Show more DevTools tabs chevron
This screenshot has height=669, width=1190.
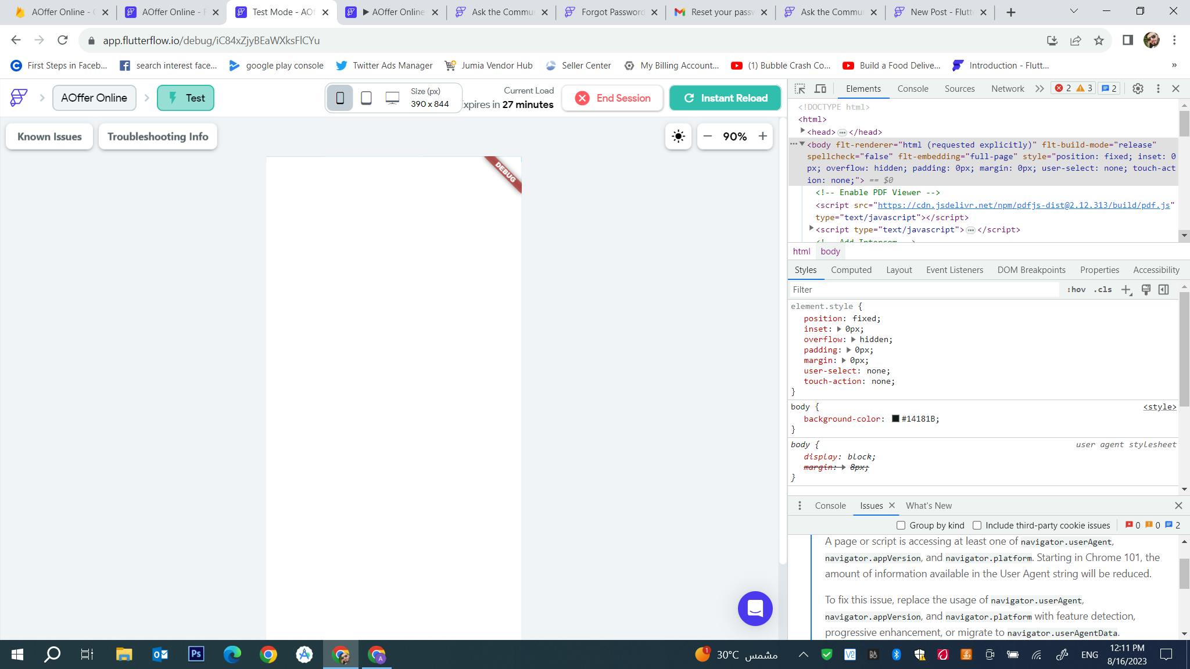tap(1039, 89)
